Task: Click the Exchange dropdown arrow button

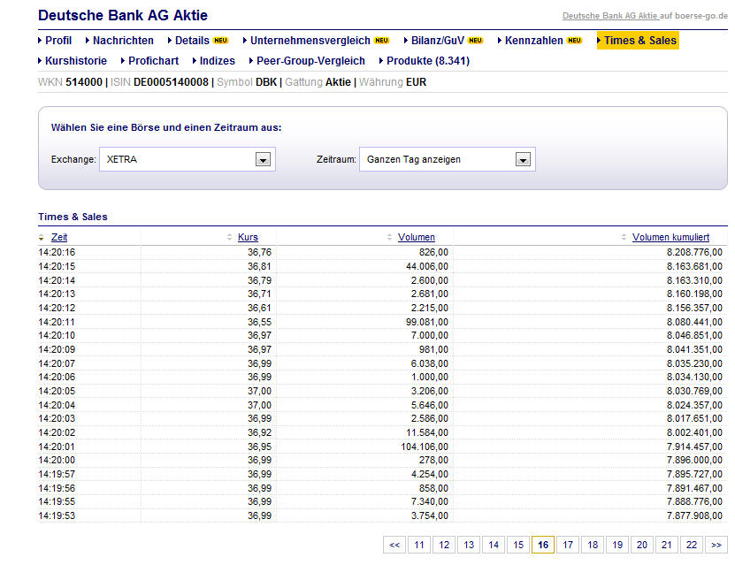Action: [264, 158]
